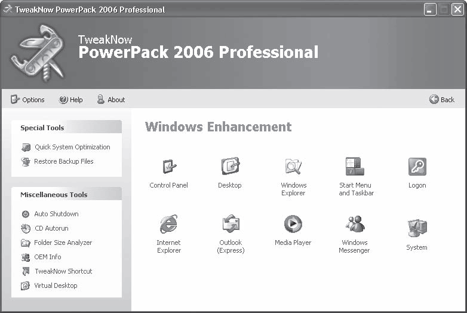This screenshot has height=313, width=467.
Task: Click the Virtual Desktop icon
Action: pos(25,286)
